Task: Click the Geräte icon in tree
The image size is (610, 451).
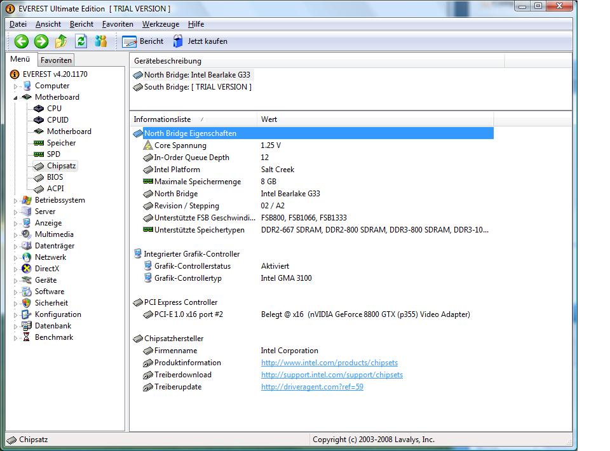Action: tap(27, 280)
